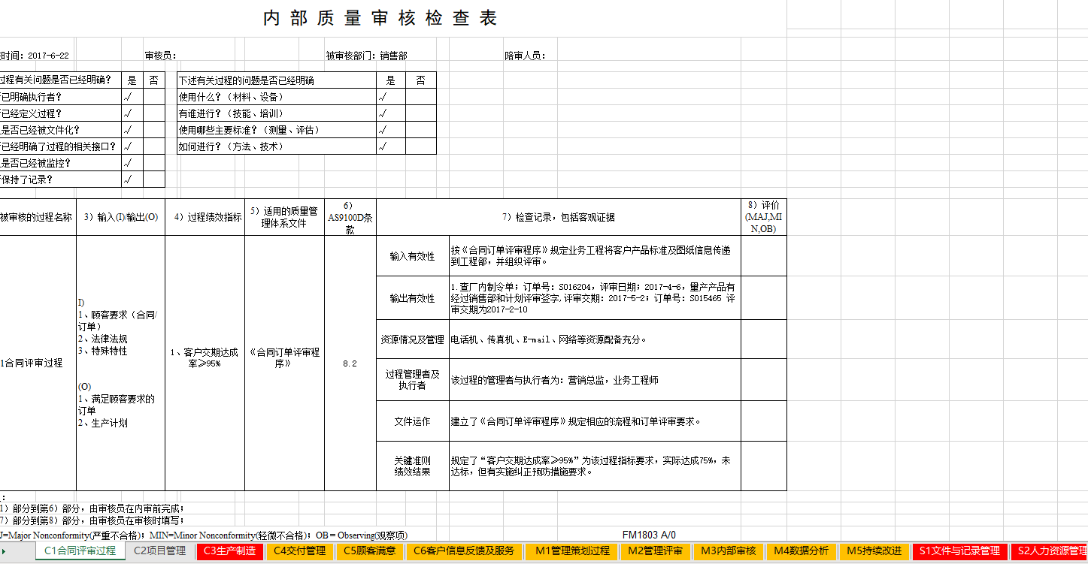The height and width of the screenshot is (564, 1088).
Task: Select the 5）适用的质量管理体系文件 header
Action: [x=284, y=217]
